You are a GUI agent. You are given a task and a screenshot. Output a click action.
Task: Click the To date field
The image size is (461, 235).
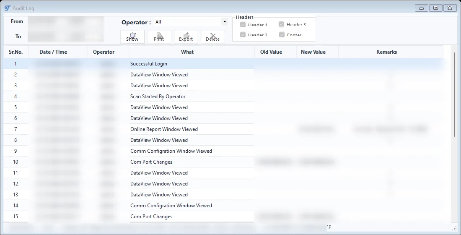(x=65, y=36)
